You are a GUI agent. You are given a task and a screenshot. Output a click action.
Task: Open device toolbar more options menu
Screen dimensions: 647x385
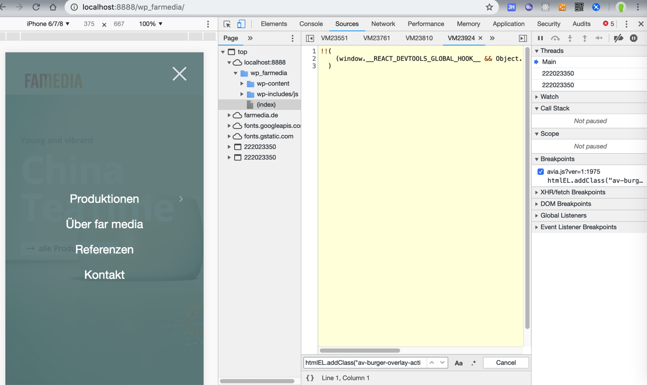click(208, 24)
